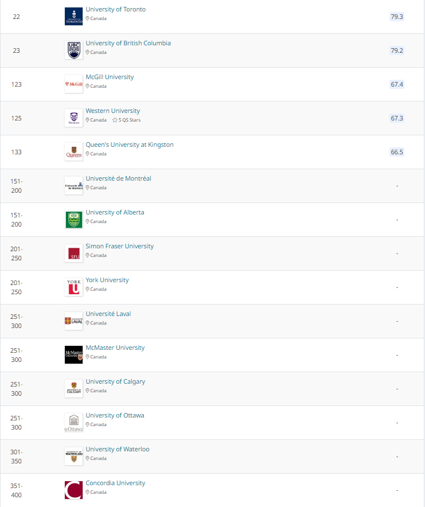Click the York University logo
Image resolution: width=425 pixels, height=507 pixels.
pyautogui.click(x=73, y=287)
